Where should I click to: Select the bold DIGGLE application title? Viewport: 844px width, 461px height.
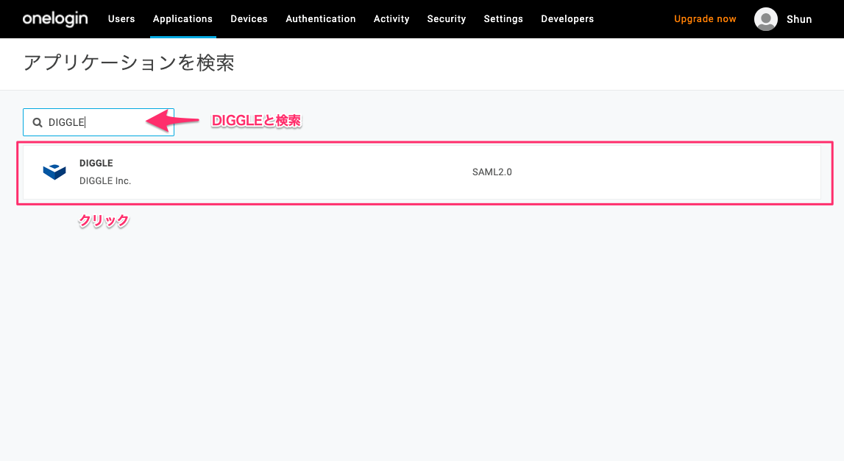click(x=96, y=163)
